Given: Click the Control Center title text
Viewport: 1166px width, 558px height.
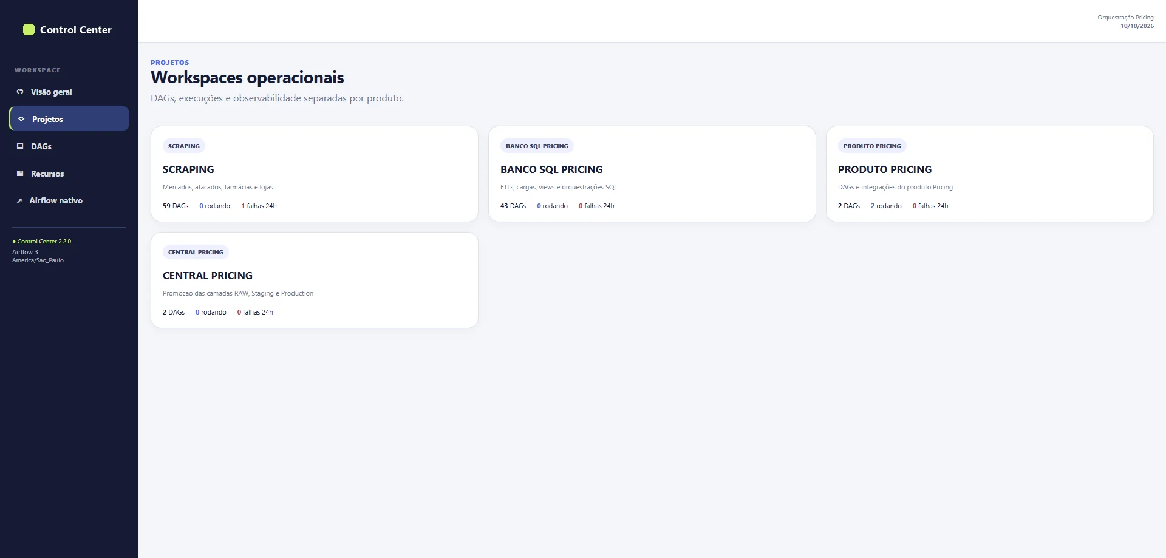Looking at the screenshot, I should coord(76,30).
